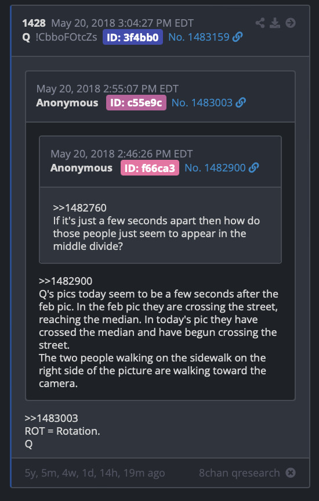Click chain link icon beside No. 1483003
Viewport: 319px width, 501px height.
click(241, 102)
